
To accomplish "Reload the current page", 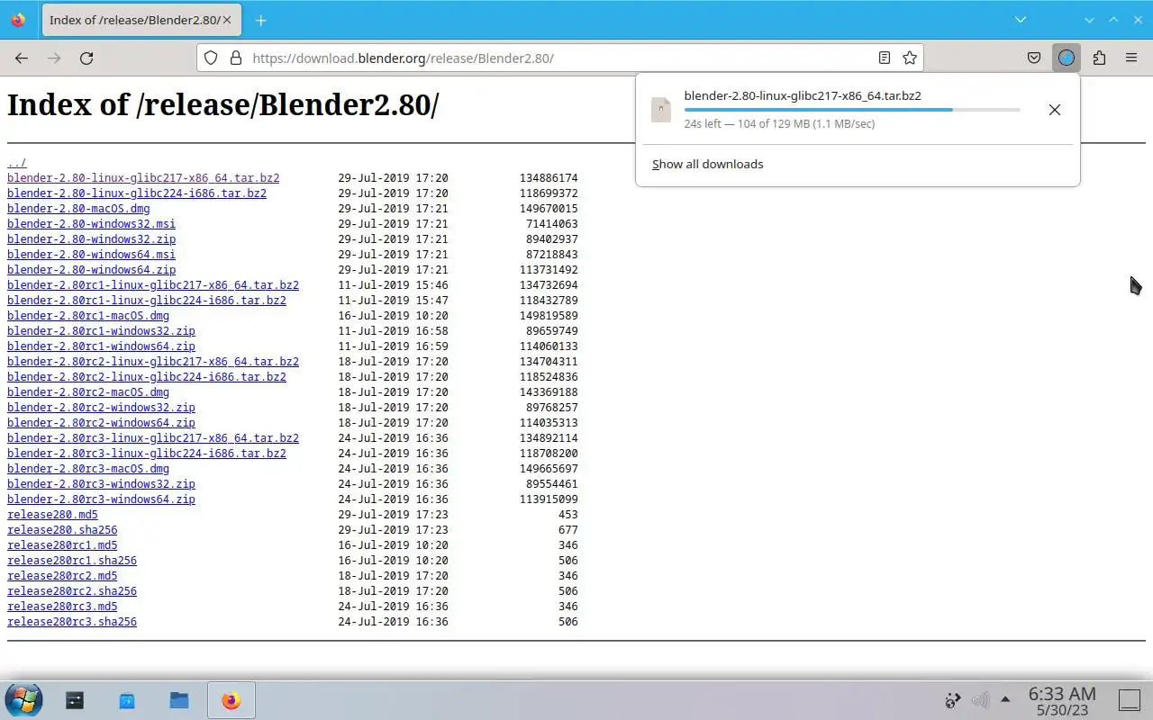I will click(86, 58).
